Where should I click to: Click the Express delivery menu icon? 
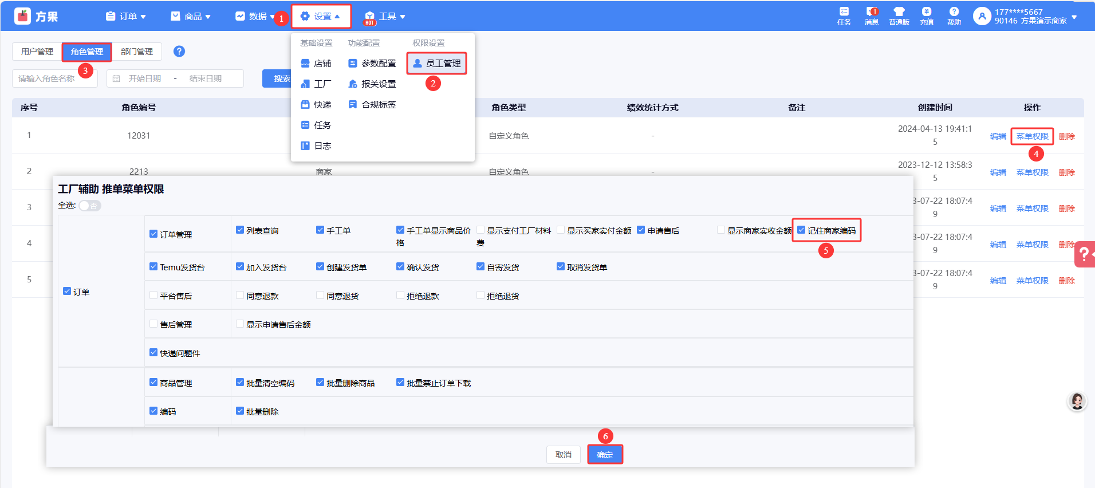click(x=305, y=105)
